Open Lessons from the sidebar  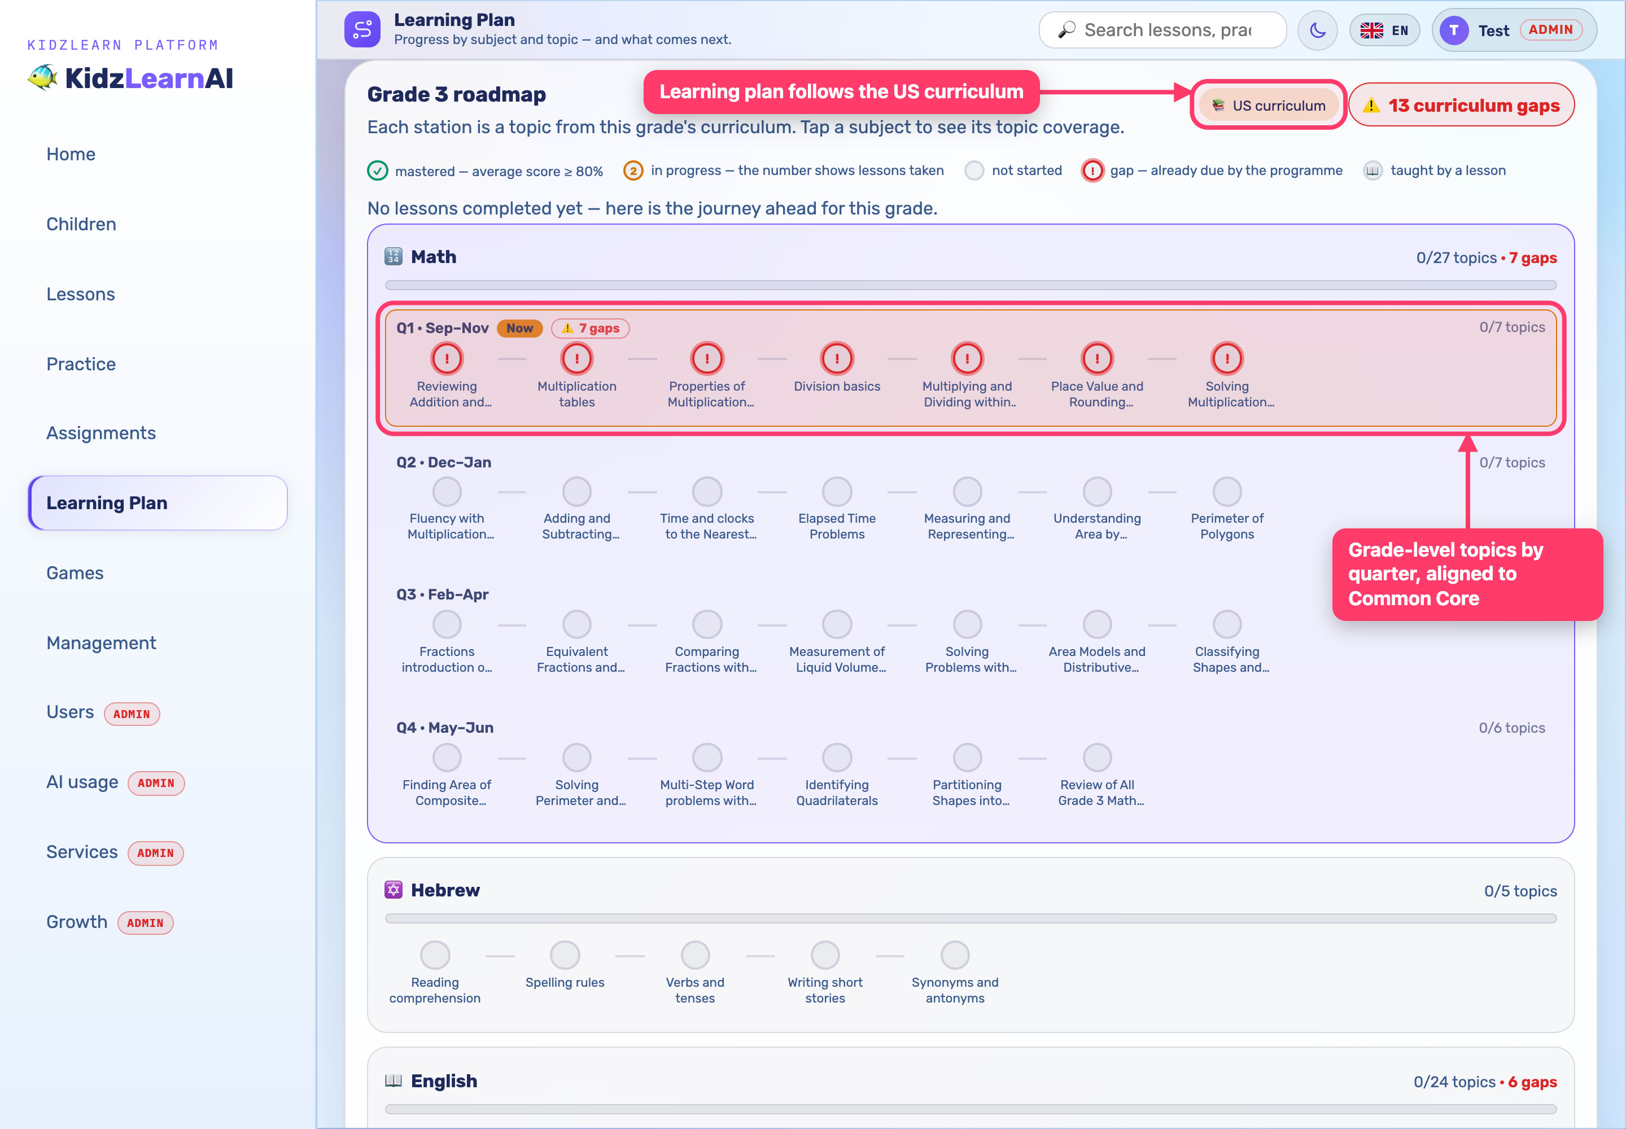coord(80,294)
